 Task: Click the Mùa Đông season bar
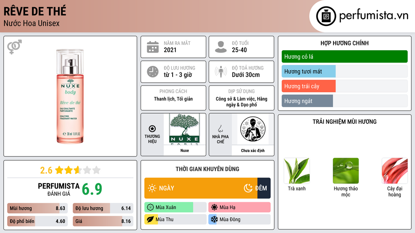click(x=240, y=219)
